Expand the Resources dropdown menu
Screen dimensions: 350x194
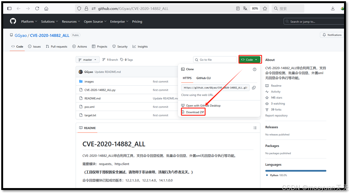(x=71, y=21)
